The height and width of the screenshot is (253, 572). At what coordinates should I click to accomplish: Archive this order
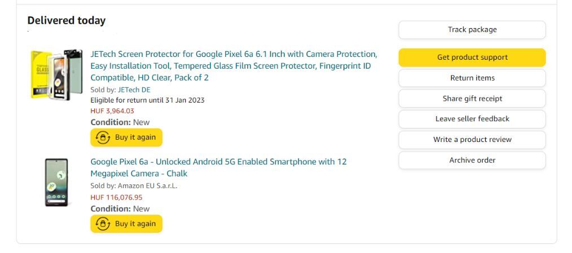[472, 161]
